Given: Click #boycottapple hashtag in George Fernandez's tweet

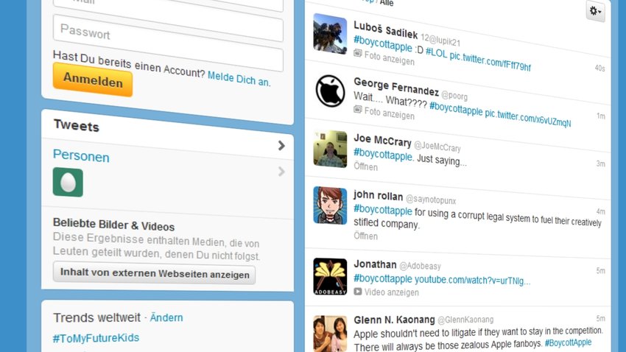Looking at the screenshot, I should pyautogui.click(x=456, y=108).
